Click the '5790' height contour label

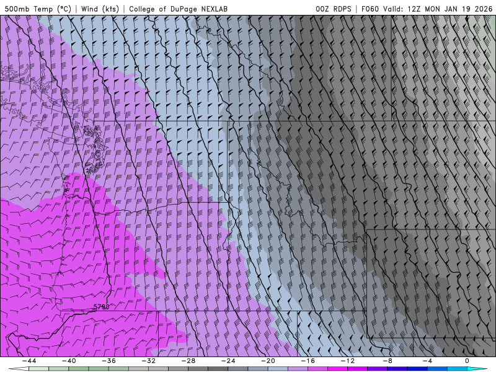[x=102, y=307]
